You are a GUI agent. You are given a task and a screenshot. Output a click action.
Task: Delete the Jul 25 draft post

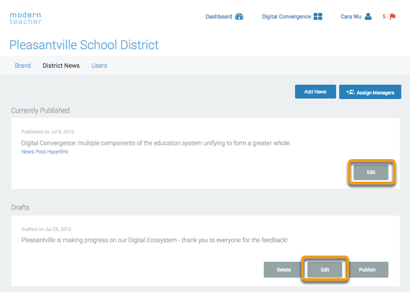(x=284, y=269)
